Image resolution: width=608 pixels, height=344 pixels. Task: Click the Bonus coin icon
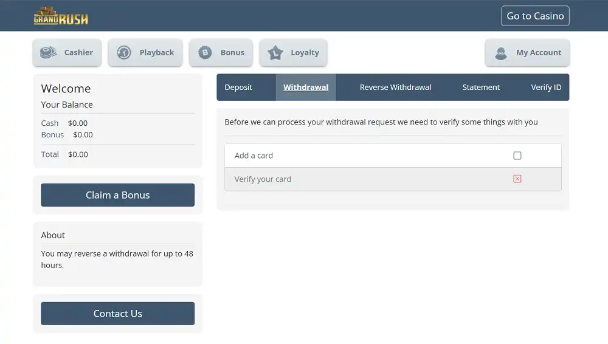(x=206, y=53)
